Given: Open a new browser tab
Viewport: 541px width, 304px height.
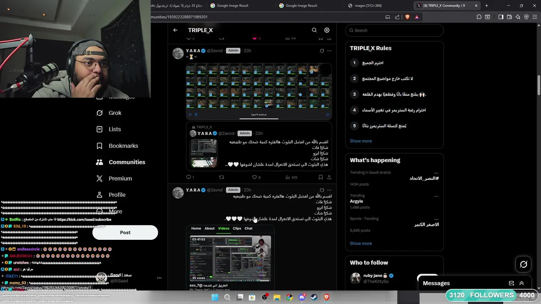Looking at the screenshot, I should pos(486,5).
